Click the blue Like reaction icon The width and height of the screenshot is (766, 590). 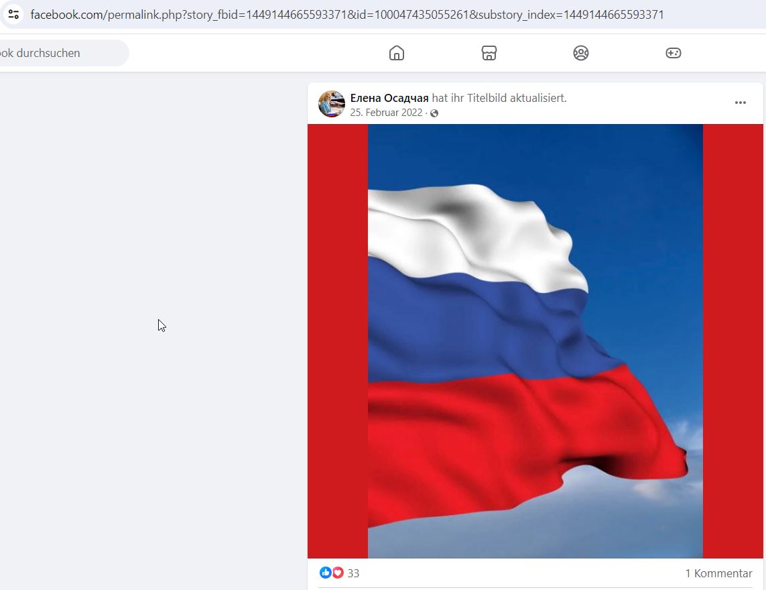(325, 573)
